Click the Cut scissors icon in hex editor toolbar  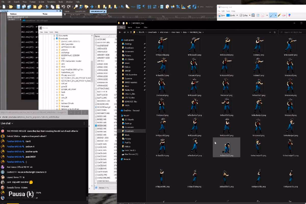click(x=47, y=7)
